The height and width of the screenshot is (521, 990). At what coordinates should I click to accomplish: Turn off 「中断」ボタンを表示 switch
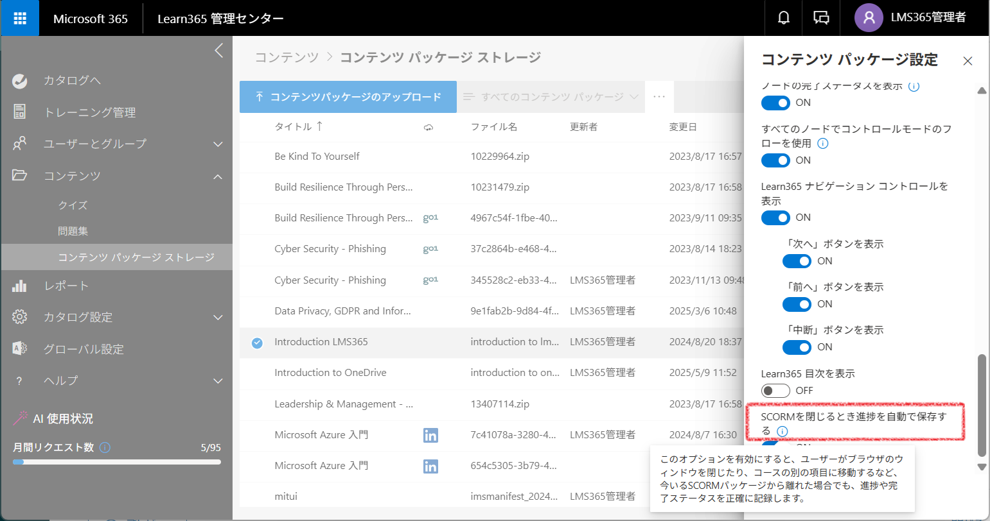[797, 347]
